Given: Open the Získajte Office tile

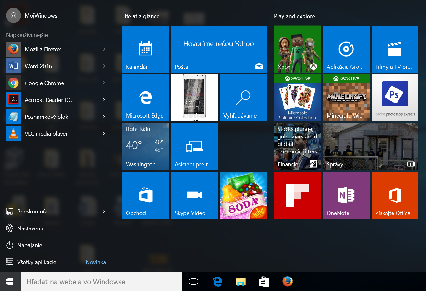Looking at the screenshot, I should pos(395,195).
